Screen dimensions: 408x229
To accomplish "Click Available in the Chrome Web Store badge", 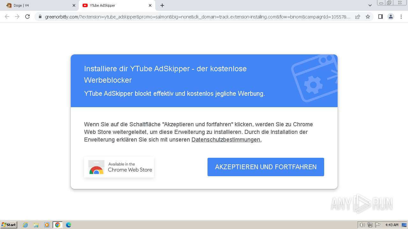I will (x=119, y=167).
